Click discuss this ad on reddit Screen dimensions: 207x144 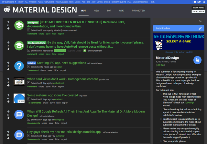(179, 52)
